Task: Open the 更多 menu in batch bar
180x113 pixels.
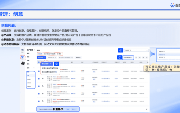Action: pyautogui.click(x=74, y=109)
